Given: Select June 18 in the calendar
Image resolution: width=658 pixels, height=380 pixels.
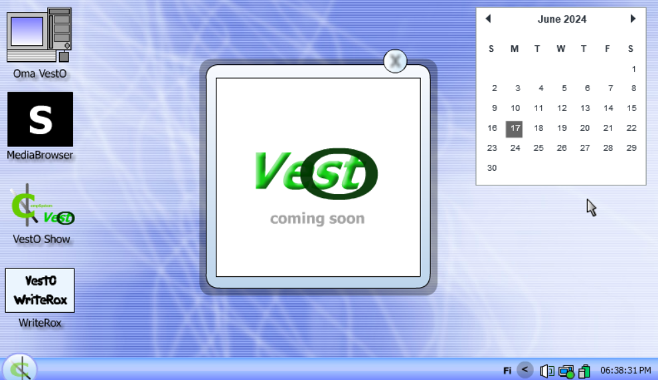Looking at the screenshot, I should (538, 128).
